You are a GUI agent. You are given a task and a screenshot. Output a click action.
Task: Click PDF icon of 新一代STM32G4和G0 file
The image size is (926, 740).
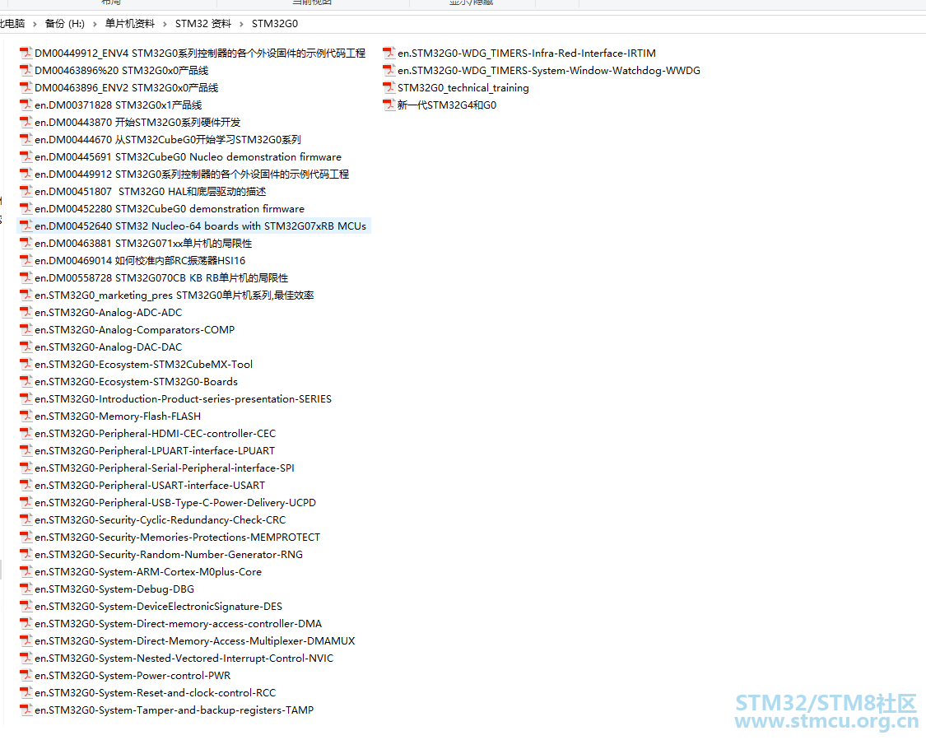[389, 105]
